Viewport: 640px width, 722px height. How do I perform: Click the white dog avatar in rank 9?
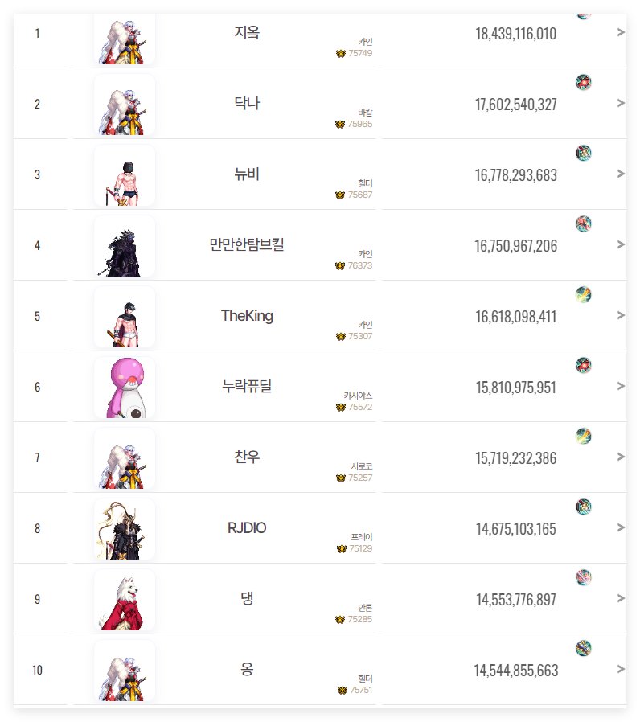125,600
